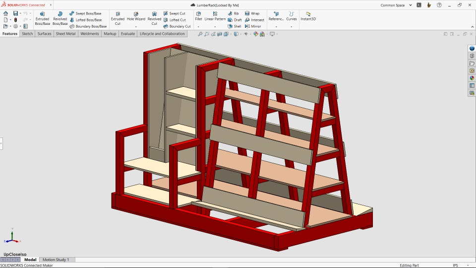476x268 pixels.
Task: Click the Save icon
Action: point(15,13)
